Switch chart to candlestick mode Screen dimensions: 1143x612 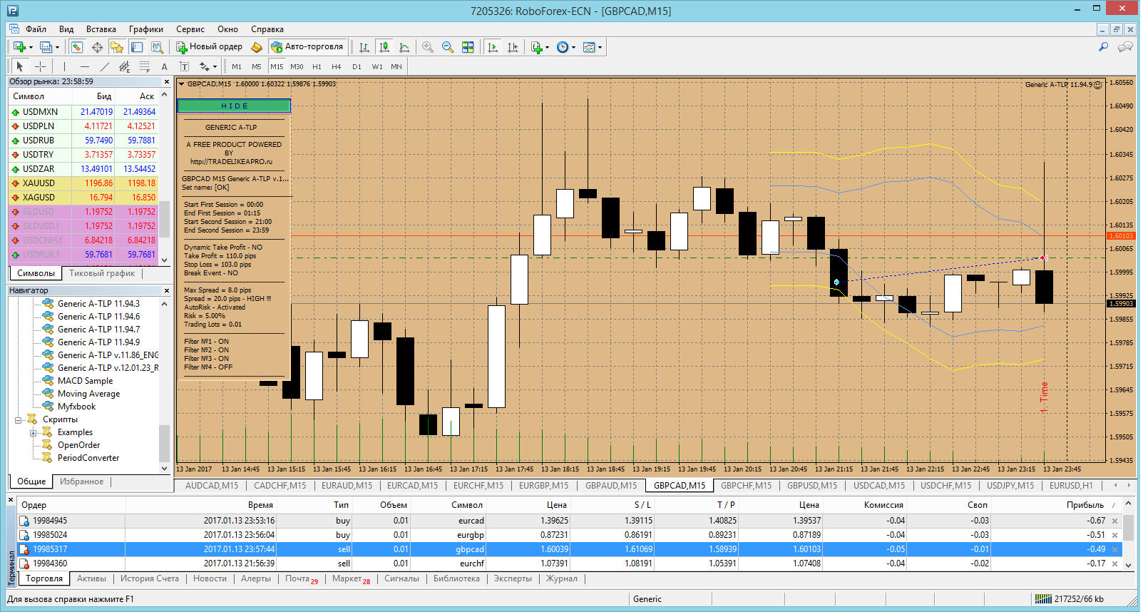click(x=384, y=47)
